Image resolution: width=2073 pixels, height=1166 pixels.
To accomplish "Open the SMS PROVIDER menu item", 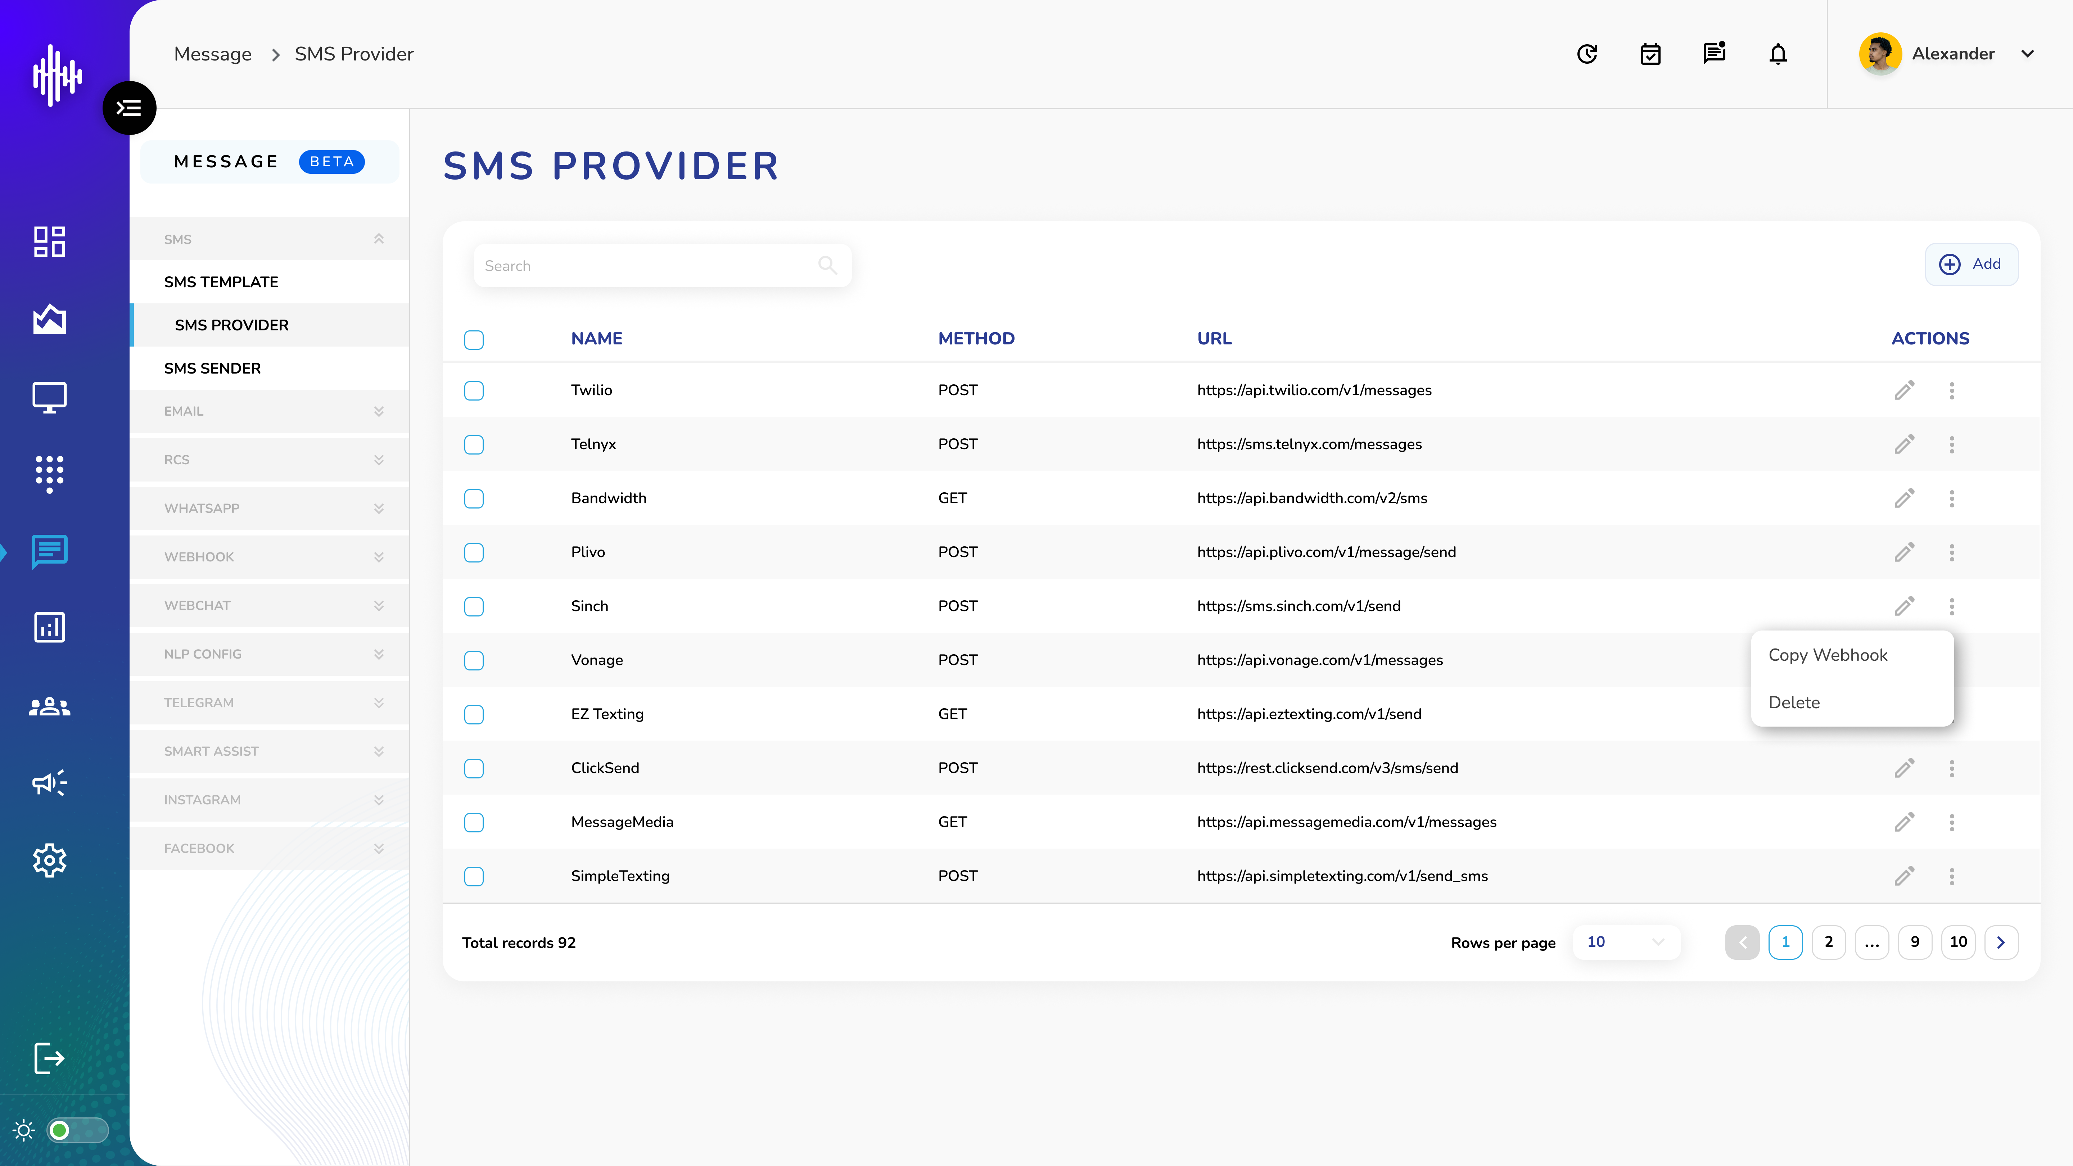I will 270,325.
